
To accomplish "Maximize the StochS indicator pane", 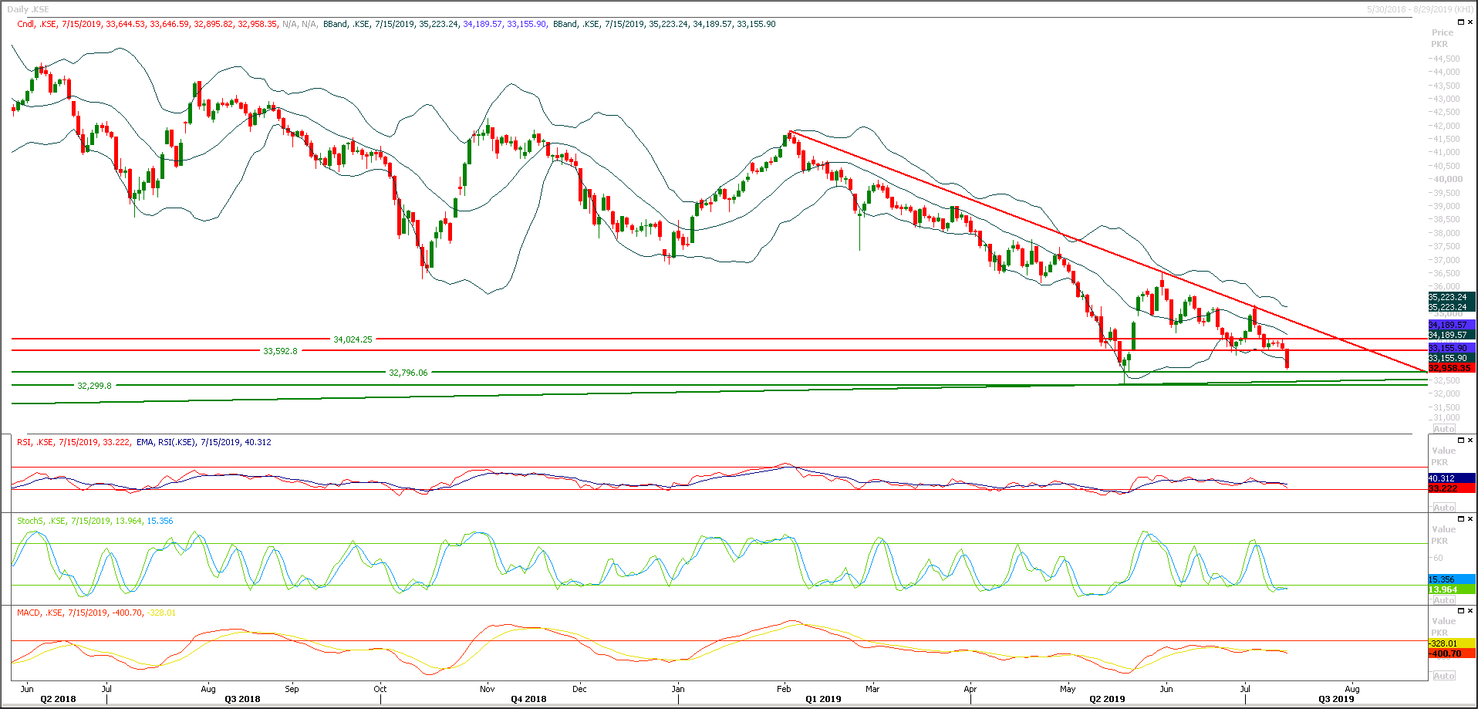I will (1461, 518).
